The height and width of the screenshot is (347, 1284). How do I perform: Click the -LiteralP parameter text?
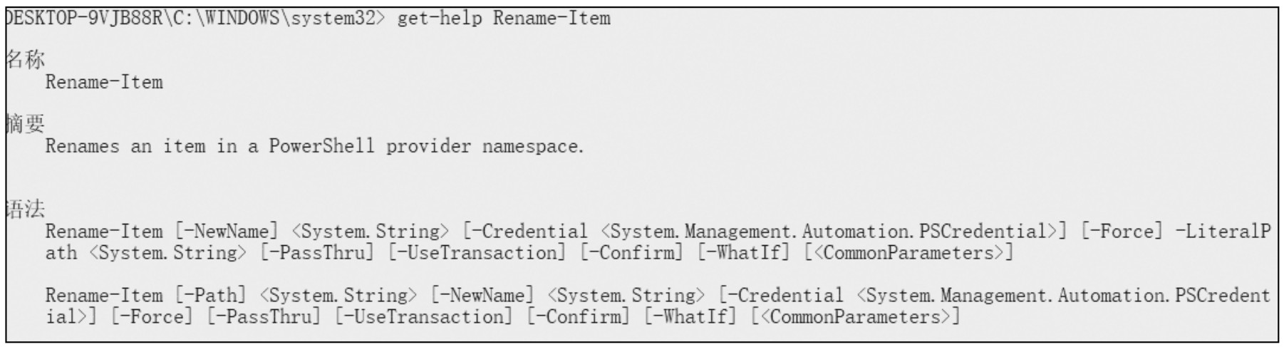tap(1223, 231)
